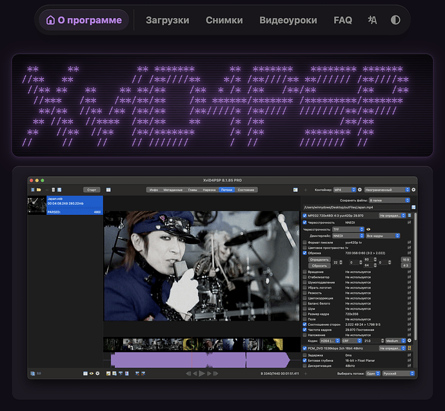Click the output path Japan.mp4 field
The height and width of the screenshot is (411, 445).
357,208
